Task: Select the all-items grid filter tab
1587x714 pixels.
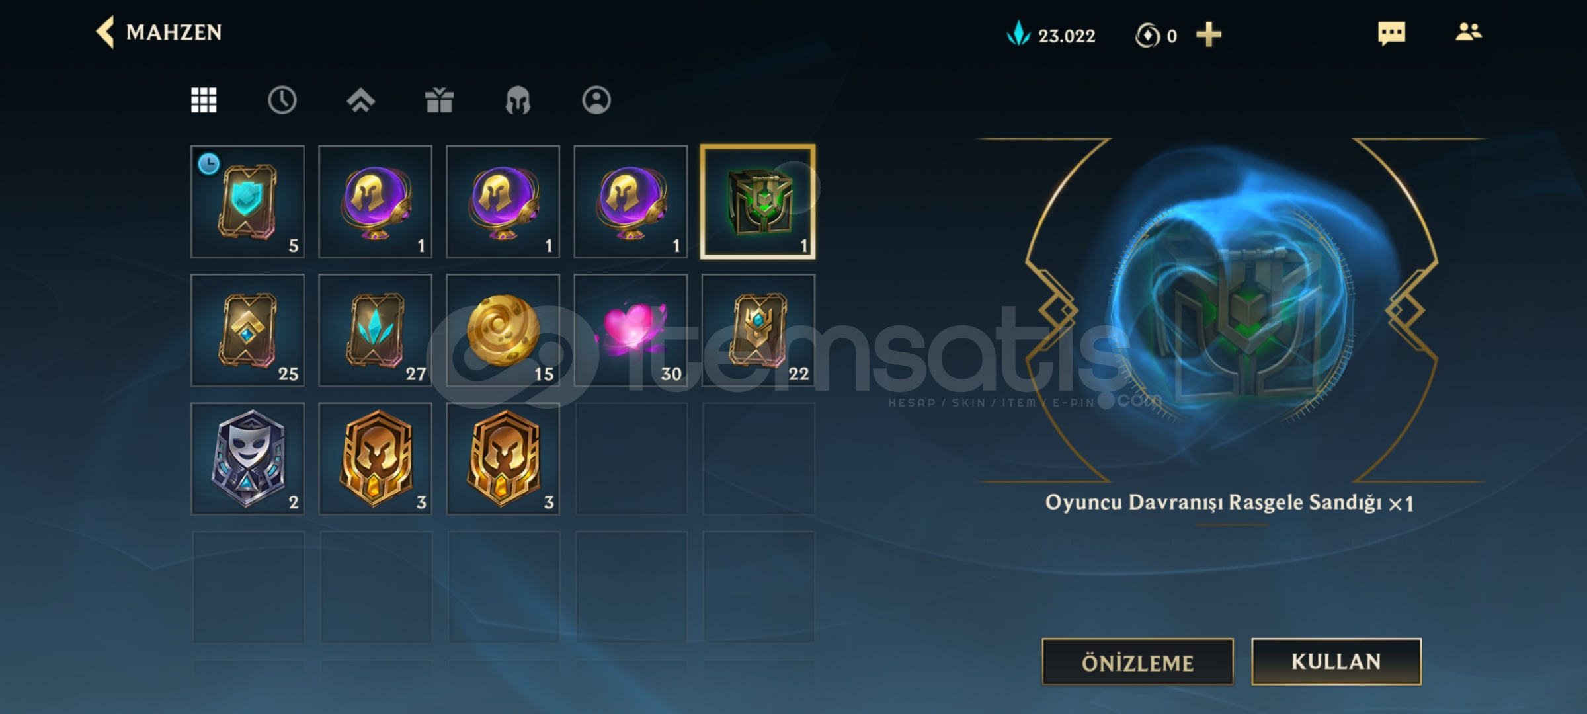Action: click(x=204, y=100)
